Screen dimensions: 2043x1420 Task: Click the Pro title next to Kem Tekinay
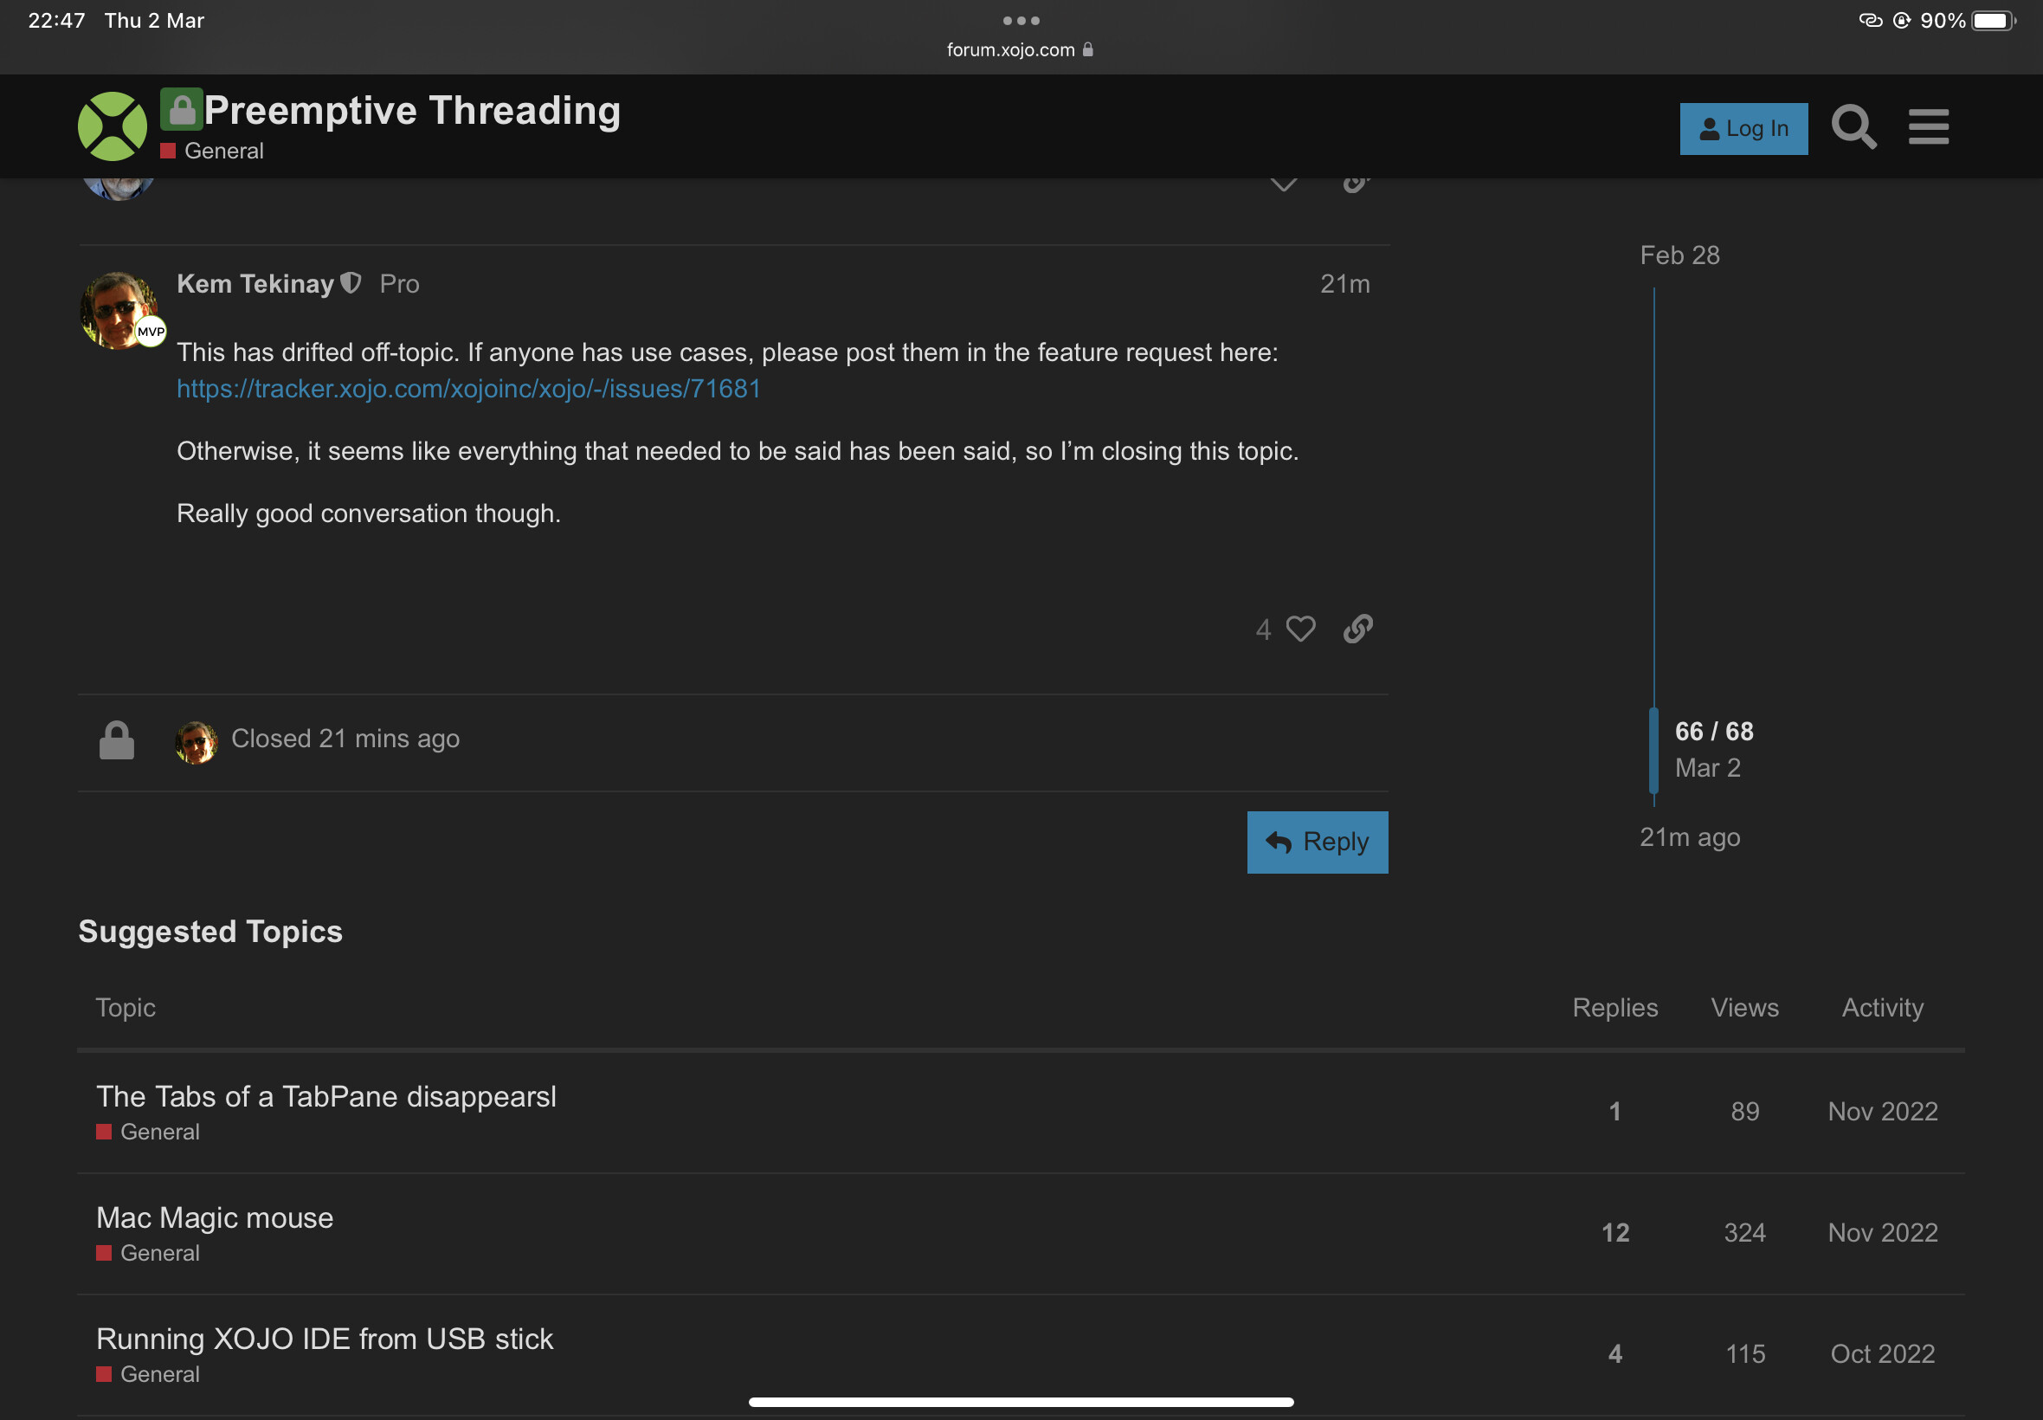(x=399, y=284)
